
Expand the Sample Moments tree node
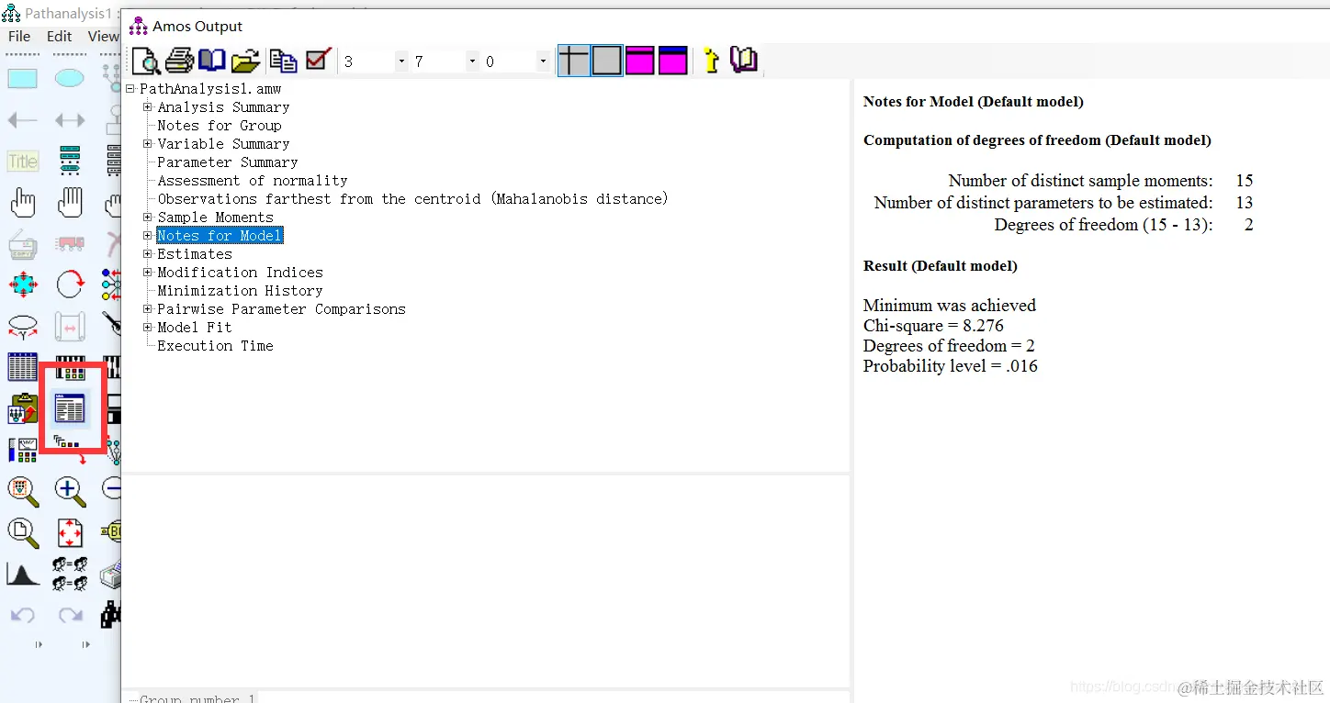[148, 218]
